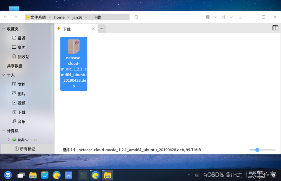Click the icon view mode button
The image size is (281, 181).
[x=208, y=17]
